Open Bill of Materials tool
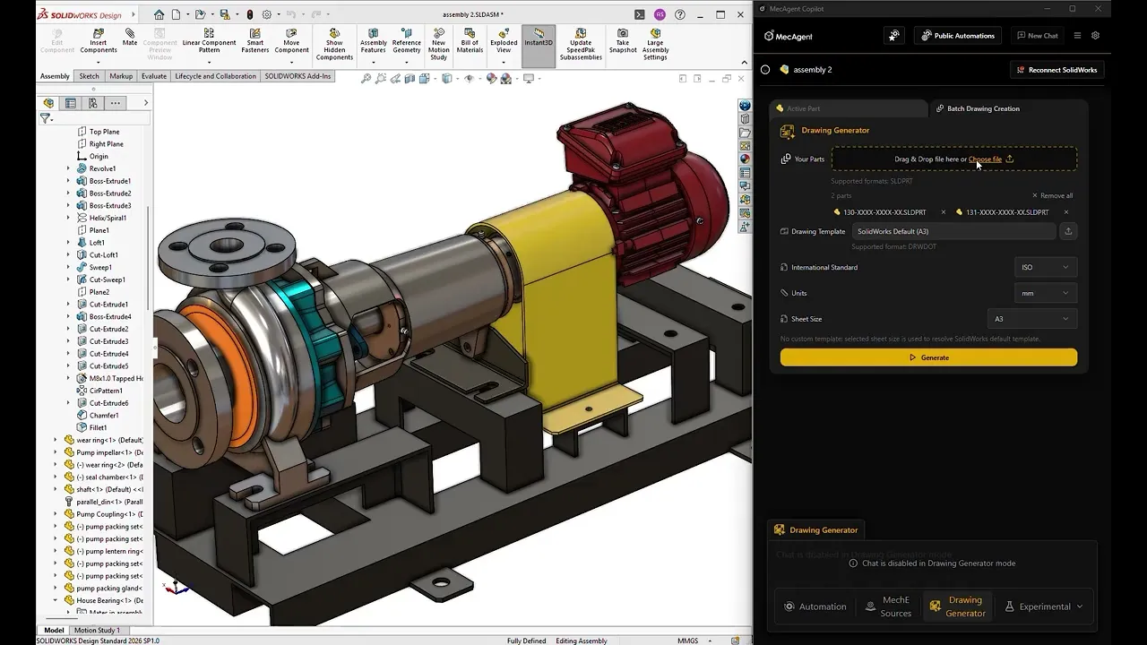Image resolution: width=1147 pixels, height=645 pixels. (x=470, y=41)
